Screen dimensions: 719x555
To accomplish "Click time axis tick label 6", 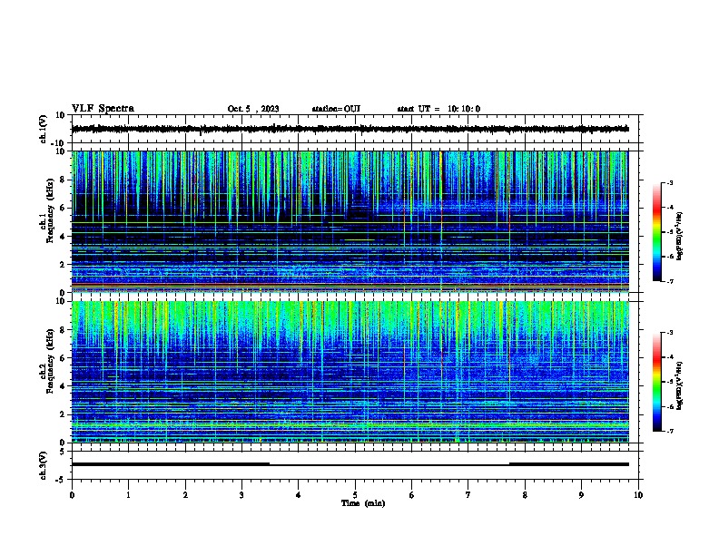I will pos(412,495).
